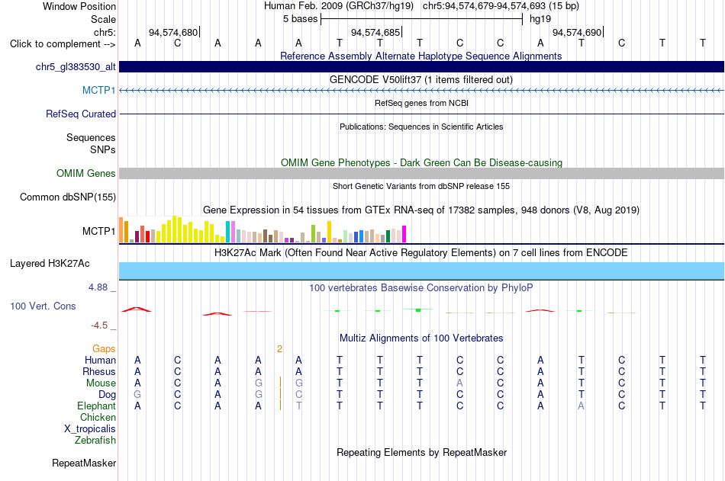Click the 'RefSeq genes from NCBI' title
725x481 pixels.
(421, 103)
